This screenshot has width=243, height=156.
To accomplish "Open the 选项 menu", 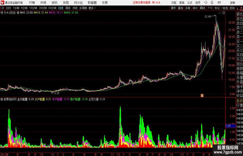I will pos(198,3).
